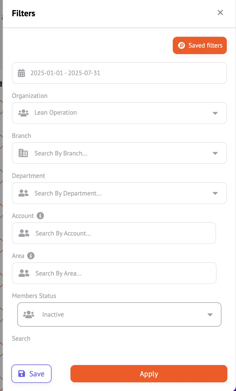Viewport: 236px width, 391px height.
Task: Click the Branch building icon
Action: click(23, 153)
